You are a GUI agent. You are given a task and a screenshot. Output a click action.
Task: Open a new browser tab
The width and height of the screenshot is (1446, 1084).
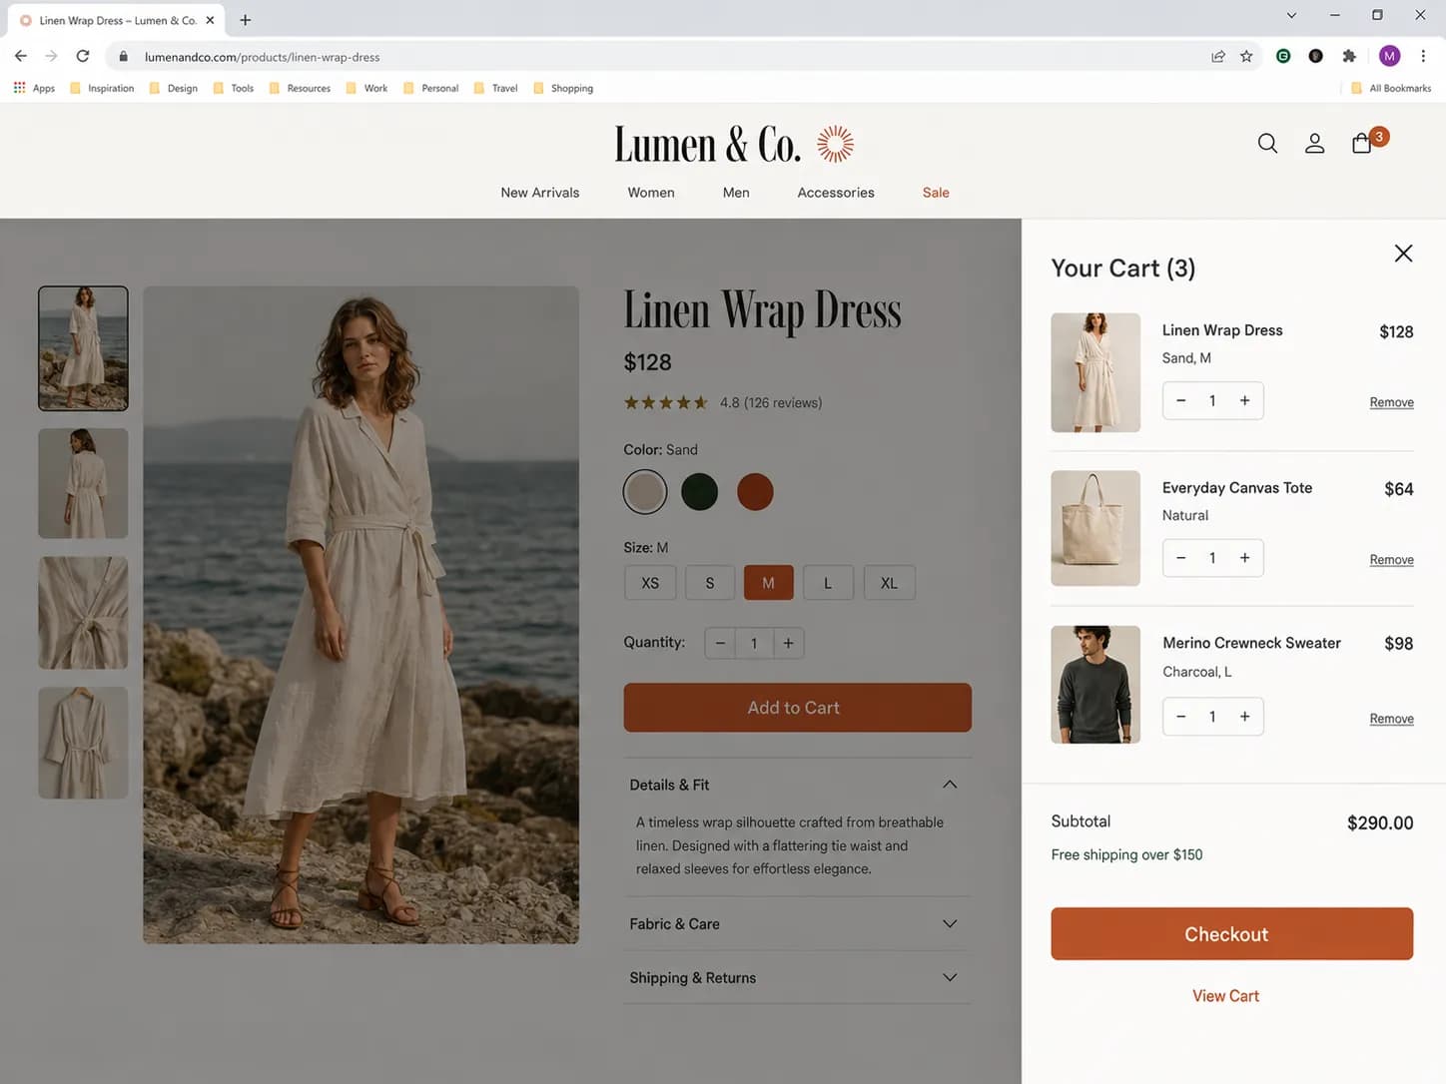(246, 20)
